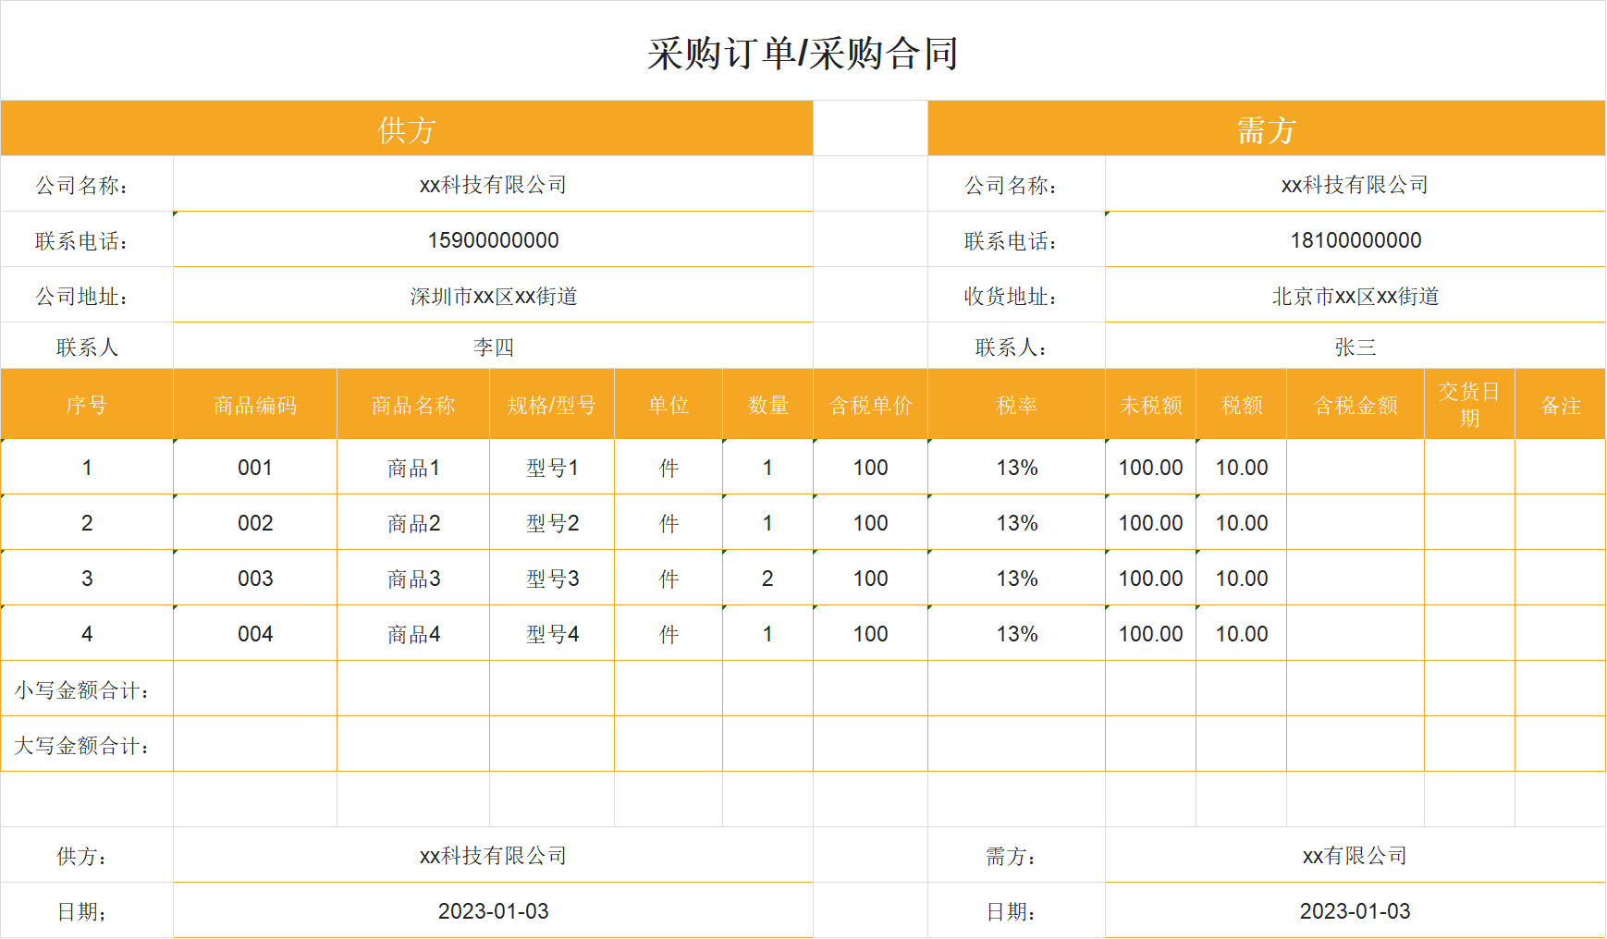The height and width of the screenshot is (939, 1607).
Task: Click the 需方: label in the footer
Action: [1011, 856]
